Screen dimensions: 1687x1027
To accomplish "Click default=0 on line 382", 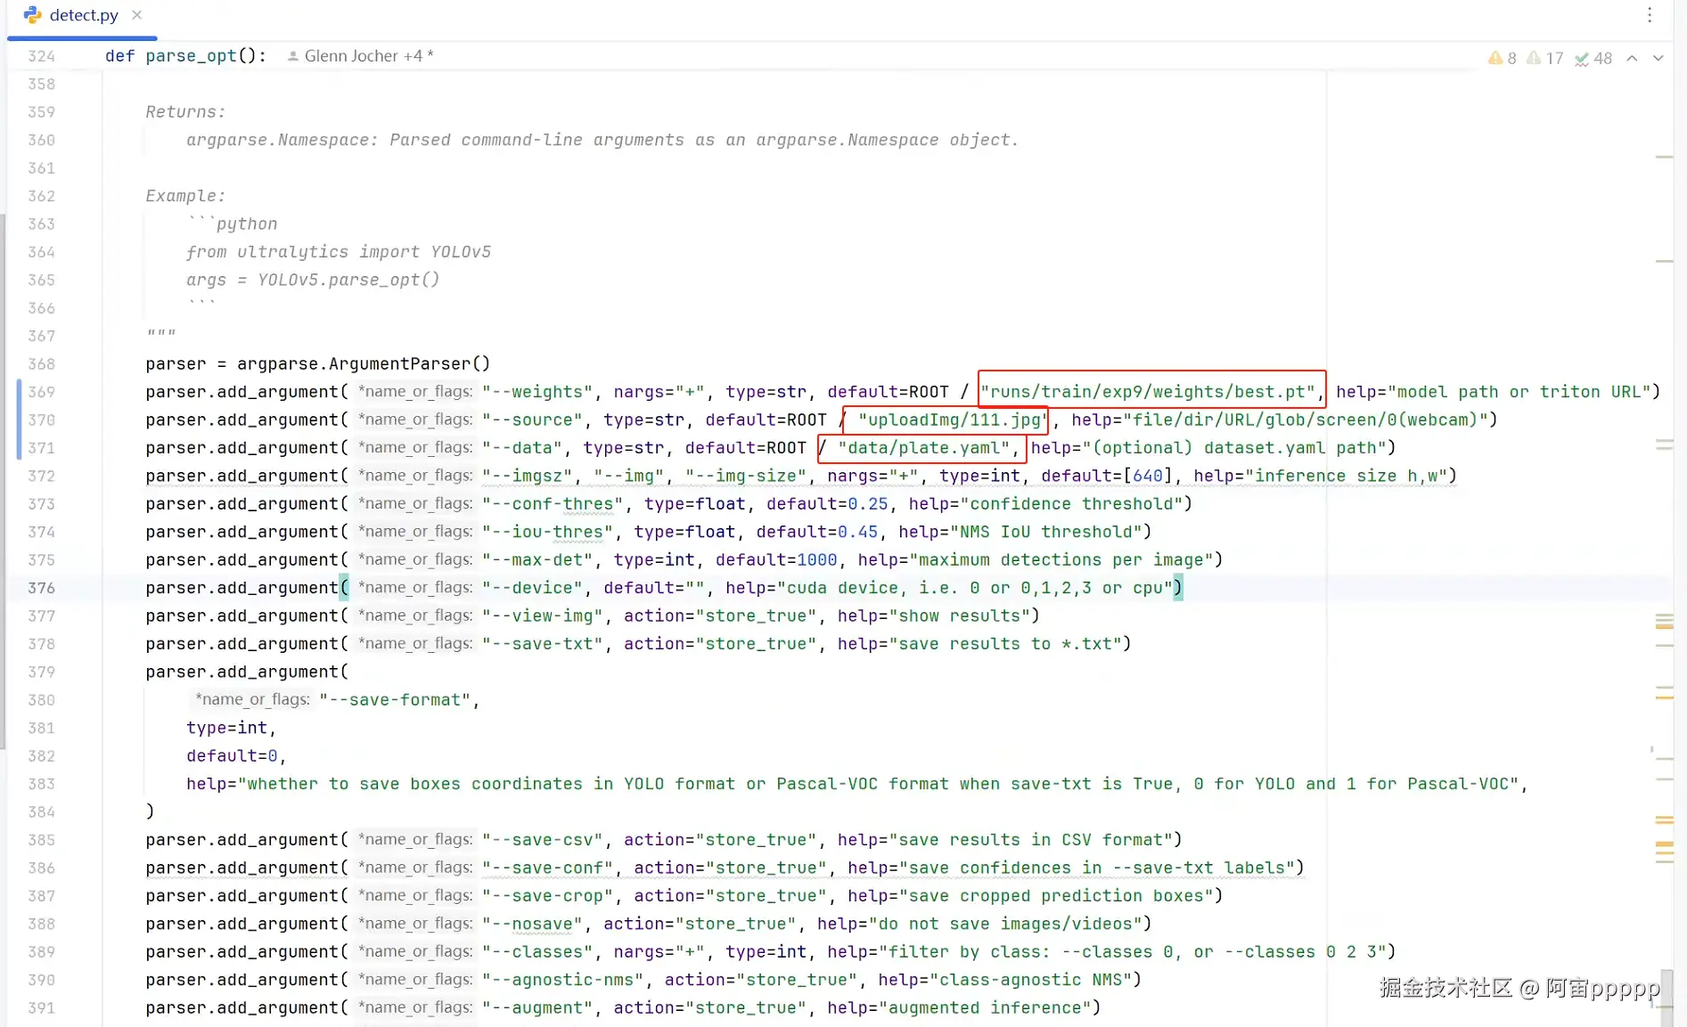I will [232, 756].
